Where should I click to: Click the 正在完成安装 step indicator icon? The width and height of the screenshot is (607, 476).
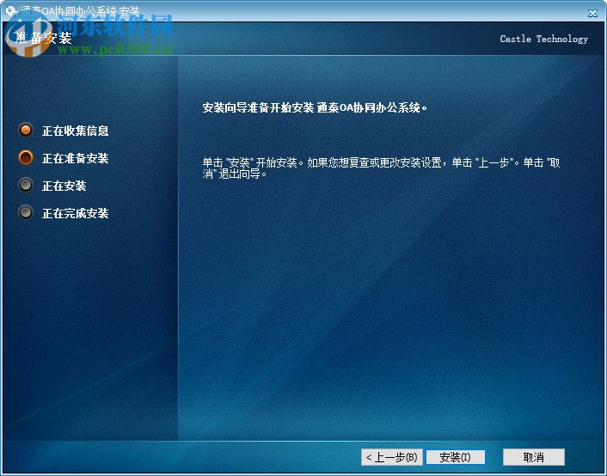(26, 212)
